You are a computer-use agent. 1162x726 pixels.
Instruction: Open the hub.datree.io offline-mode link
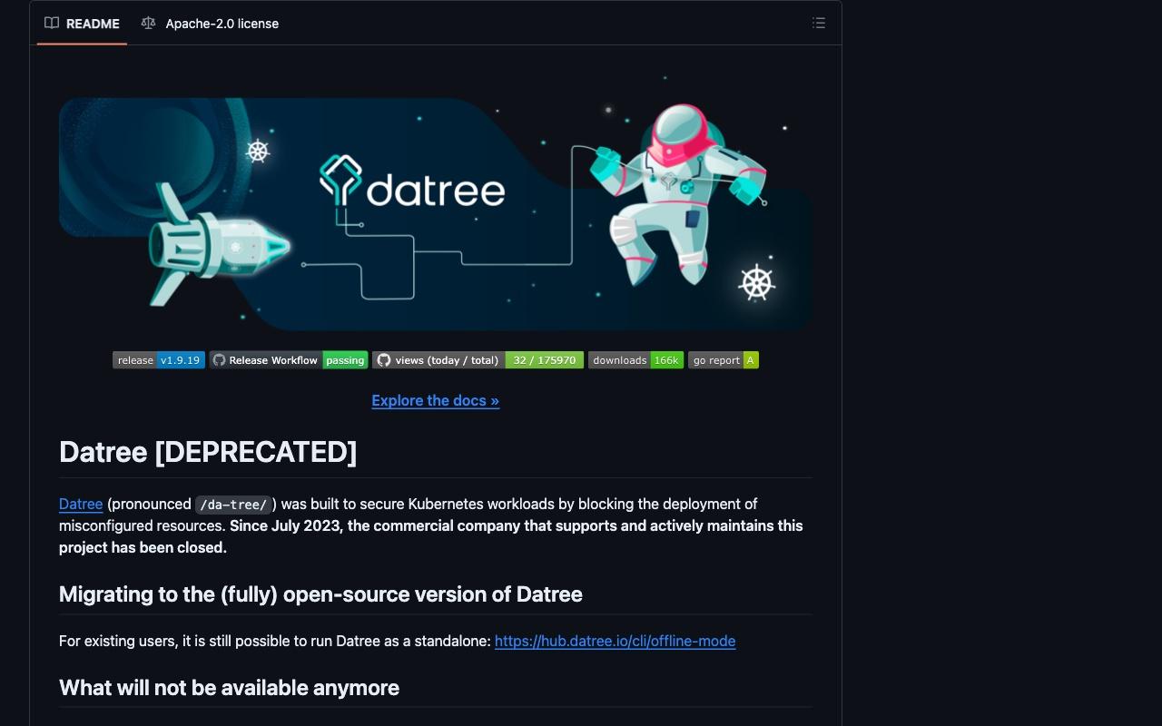615,641
